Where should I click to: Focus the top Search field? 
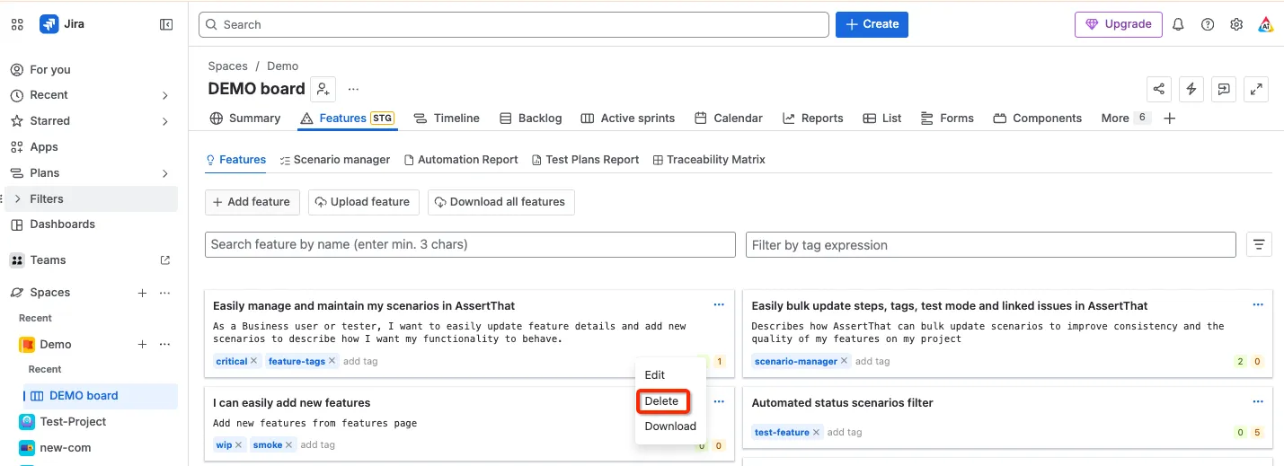514,24
